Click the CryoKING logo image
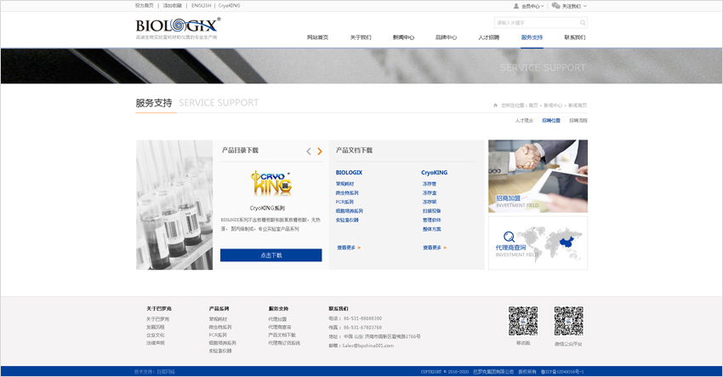This screenshot has width=723, height=377. coord(270,184)
